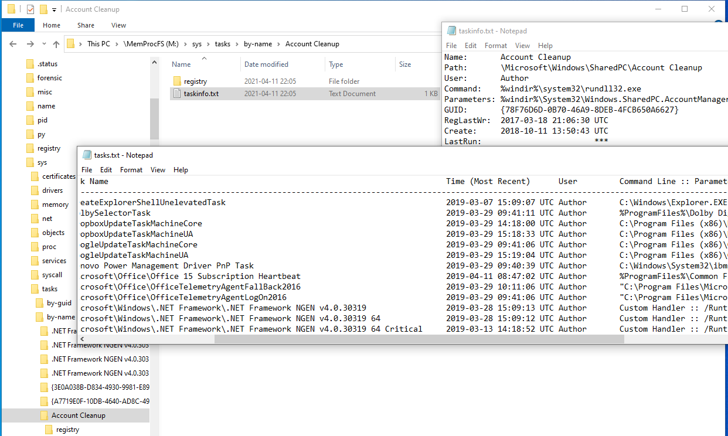Sort files by the Name column
This screenshot has width=728, height=436.
181,64
